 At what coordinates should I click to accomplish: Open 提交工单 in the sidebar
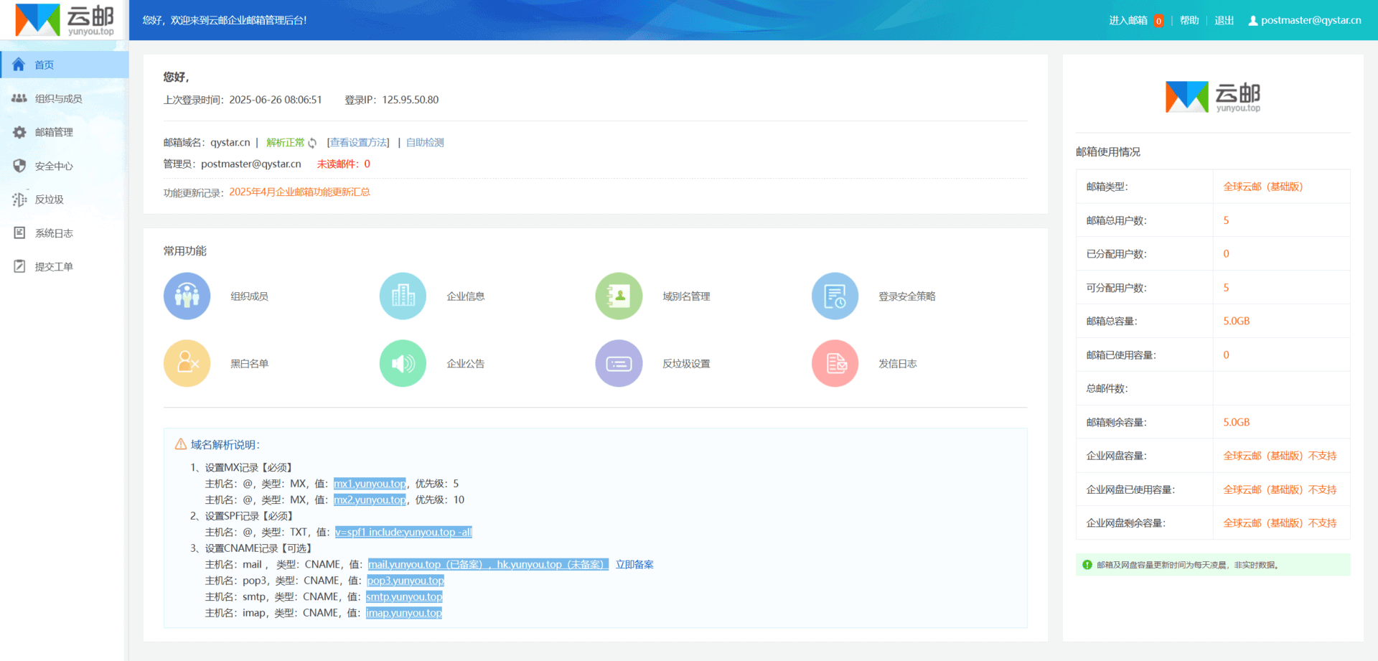54,267
